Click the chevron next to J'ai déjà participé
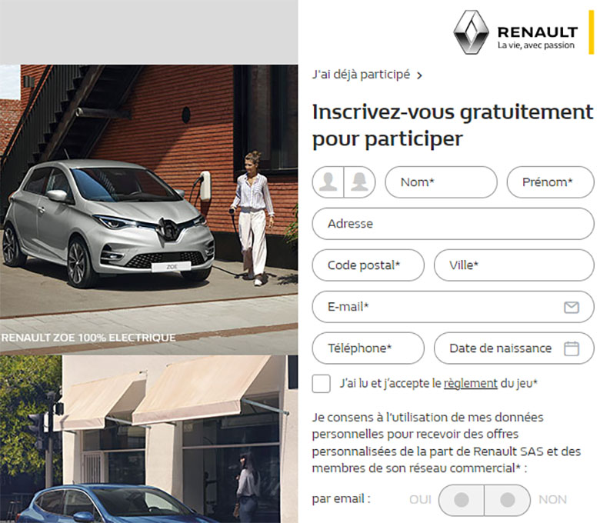The width and height of the screenshot is (600, 523). click(419, 75)
